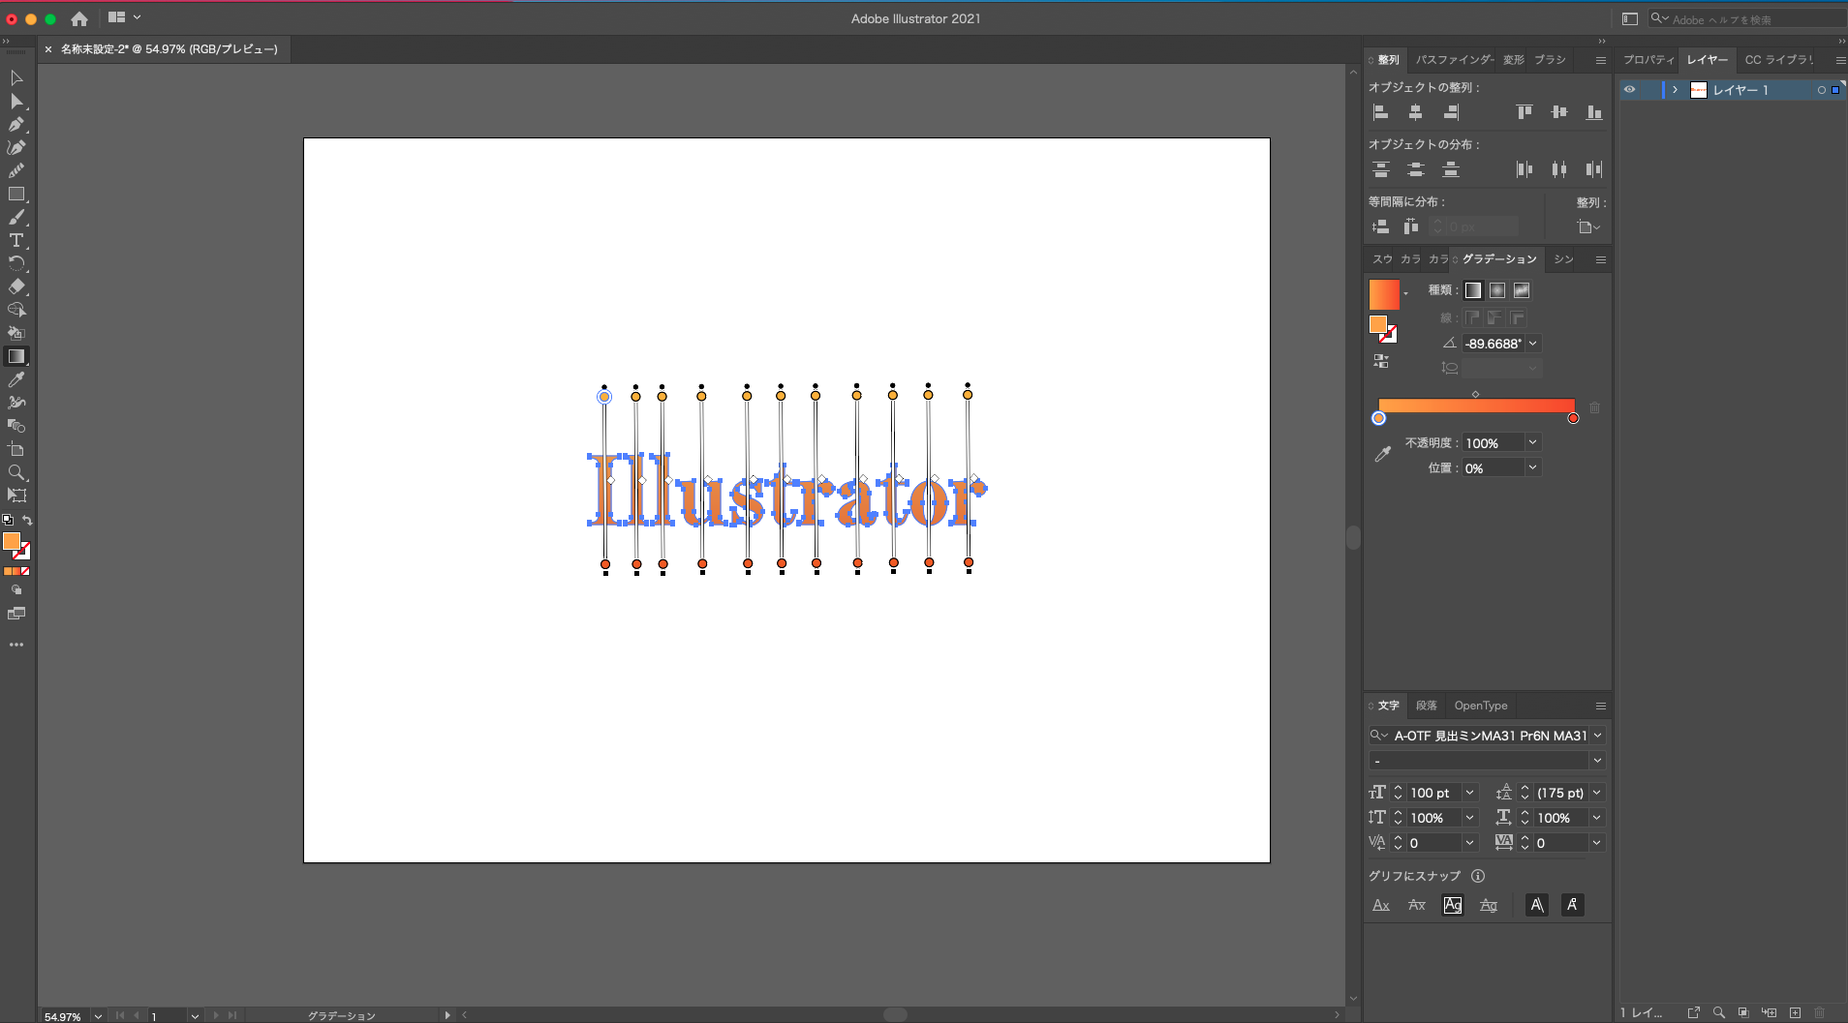Select the Curvature tool
1848x1023 pixels.
click(16, 148)
